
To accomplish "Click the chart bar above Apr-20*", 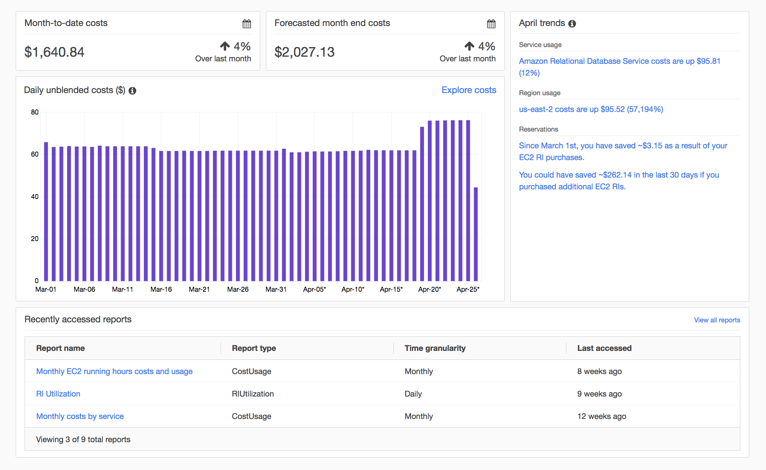I will 430,201.
